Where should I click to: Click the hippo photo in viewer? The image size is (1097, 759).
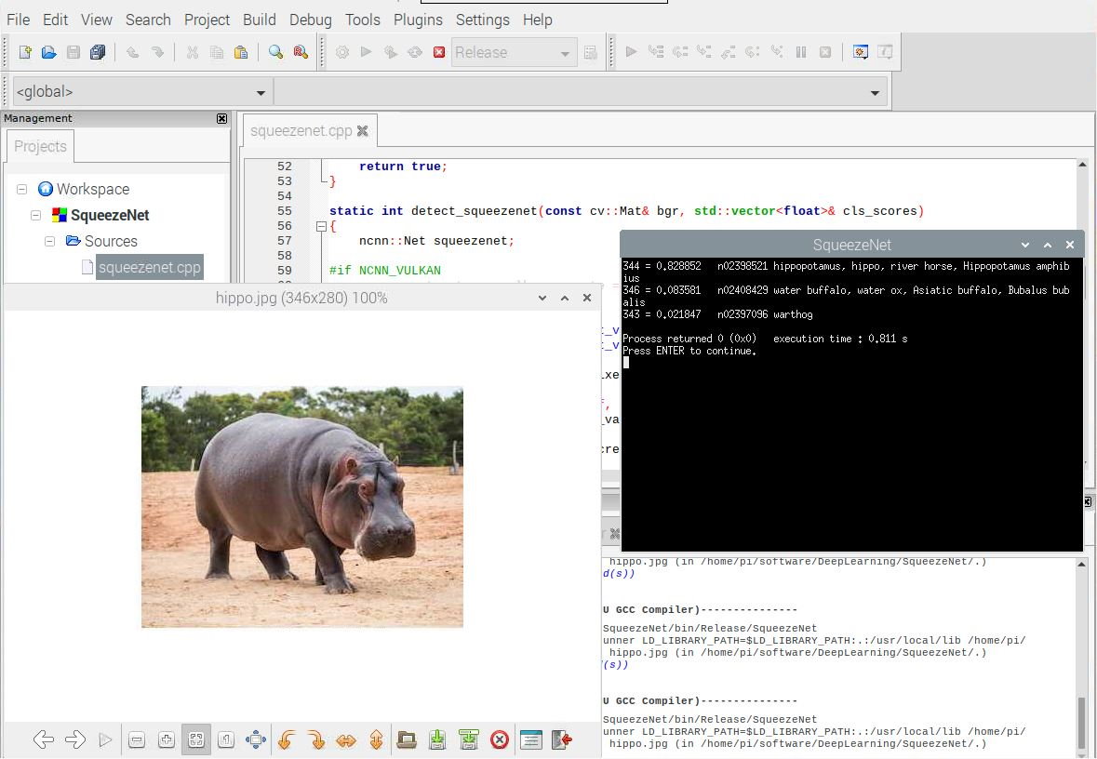(301, 507)
